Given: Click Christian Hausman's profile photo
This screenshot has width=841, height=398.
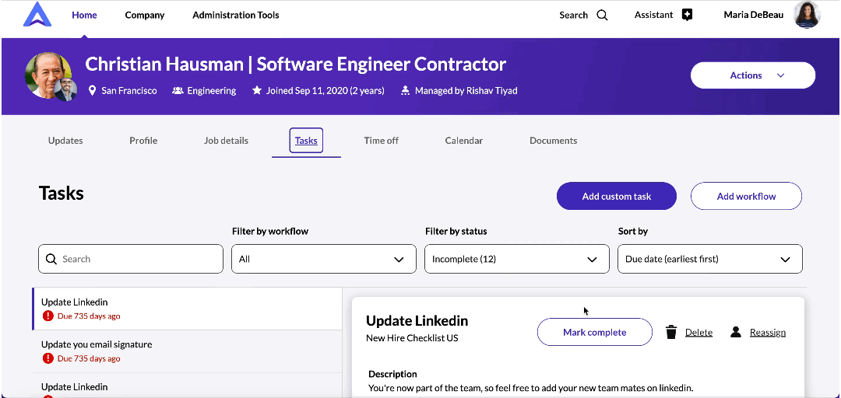Looking at the screenshot, I should [48, 75].
